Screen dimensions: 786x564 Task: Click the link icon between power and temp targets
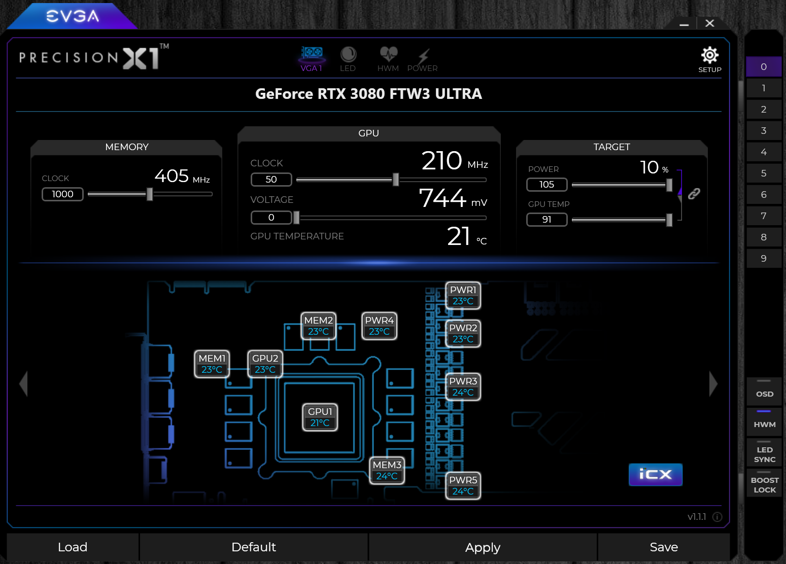tap(694, 193)
